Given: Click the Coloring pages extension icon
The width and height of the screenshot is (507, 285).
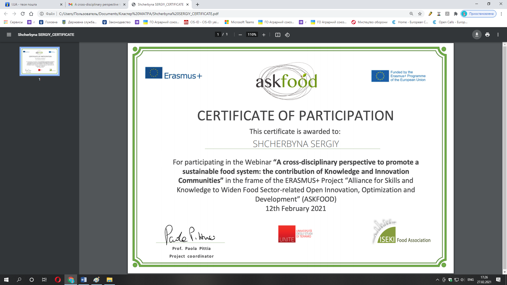Looking at the screenshot, I should [x=439, y=14].
